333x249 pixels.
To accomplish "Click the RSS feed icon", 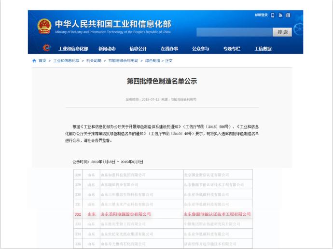I will [x=280, y=15].
